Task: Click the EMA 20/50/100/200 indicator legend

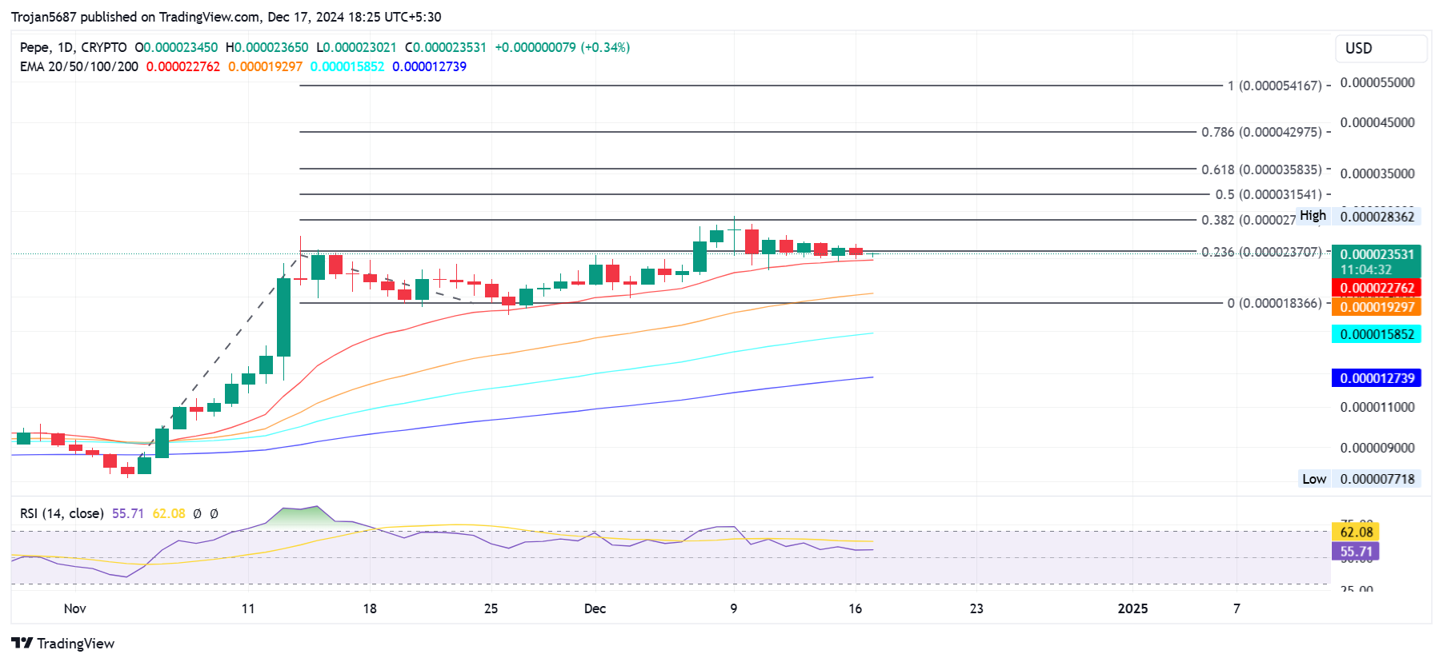Action: (x=78, y=66)
